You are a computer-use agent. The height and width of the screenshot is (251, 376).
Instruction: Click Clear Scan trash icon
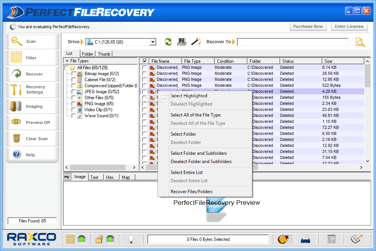(x=17, y=138)
